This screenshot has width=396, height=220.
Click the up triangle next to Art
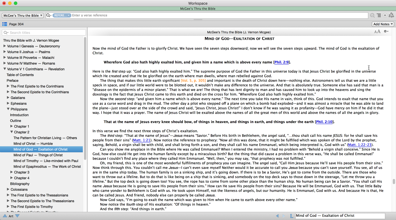click(x=5, y=216)
